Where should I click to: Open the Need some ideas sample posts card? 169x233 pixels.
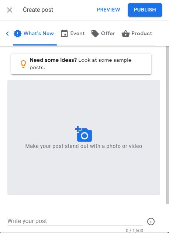(81, 64)
